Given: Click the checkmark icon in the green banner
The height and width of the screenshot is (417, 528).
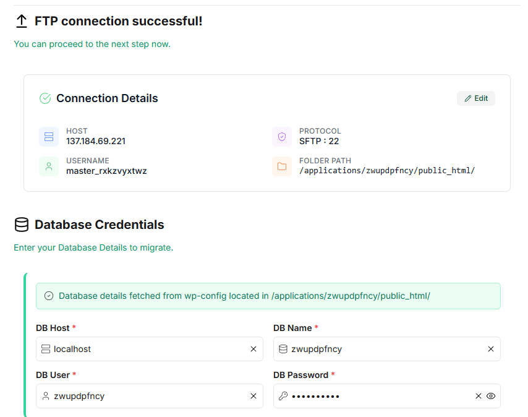Looking at the screenshot, I should tap(49, 296).
